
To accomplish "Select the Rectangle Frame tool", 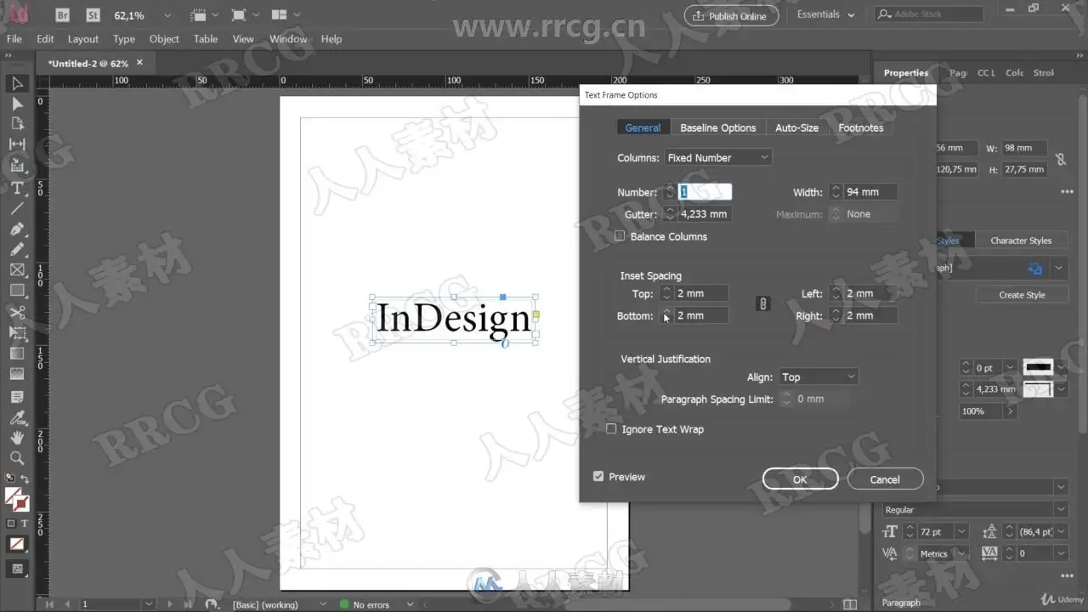I will [x=17, y=270].
